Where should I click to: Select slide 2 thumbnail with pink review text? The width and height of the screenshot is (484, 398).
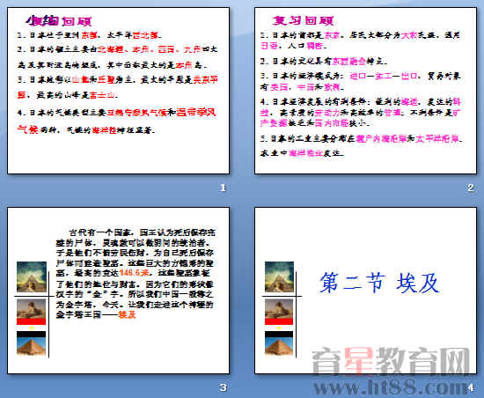pyautogui.click(x=365, y=91)
